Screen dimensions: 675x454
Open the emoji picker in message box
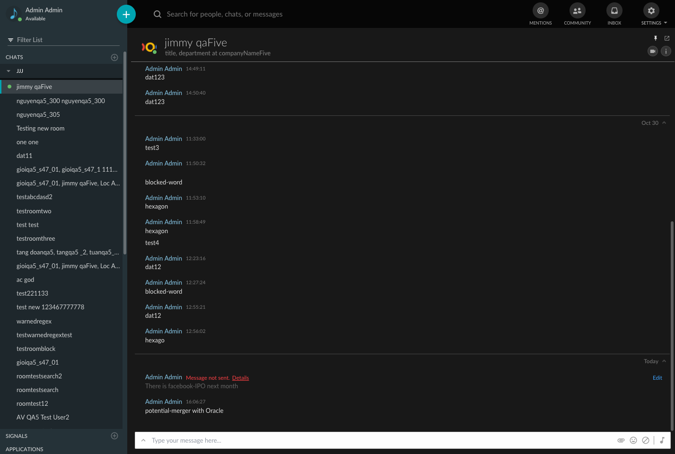(x=633, y=440)
